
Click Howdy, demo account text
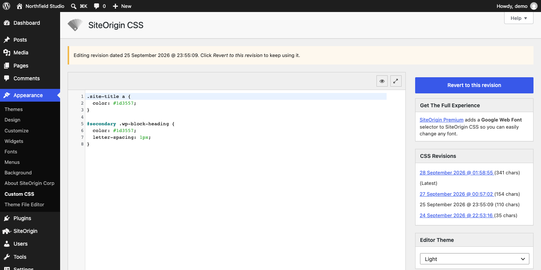pos(512,6)
